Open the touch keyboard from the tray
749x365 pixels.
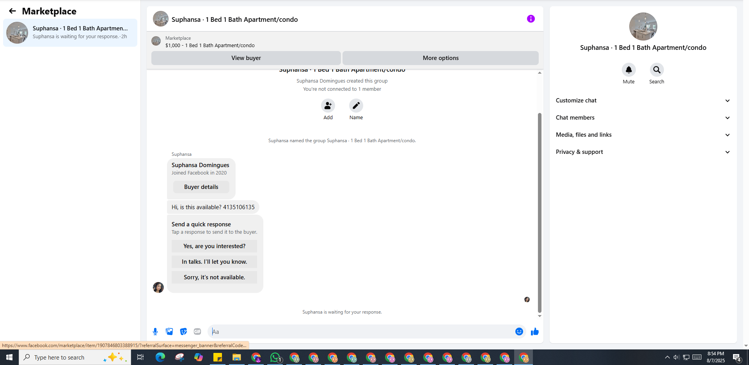point(697,357)
